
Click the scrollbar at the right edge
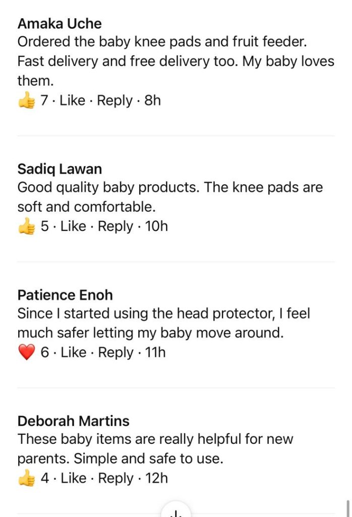point(347,507)
